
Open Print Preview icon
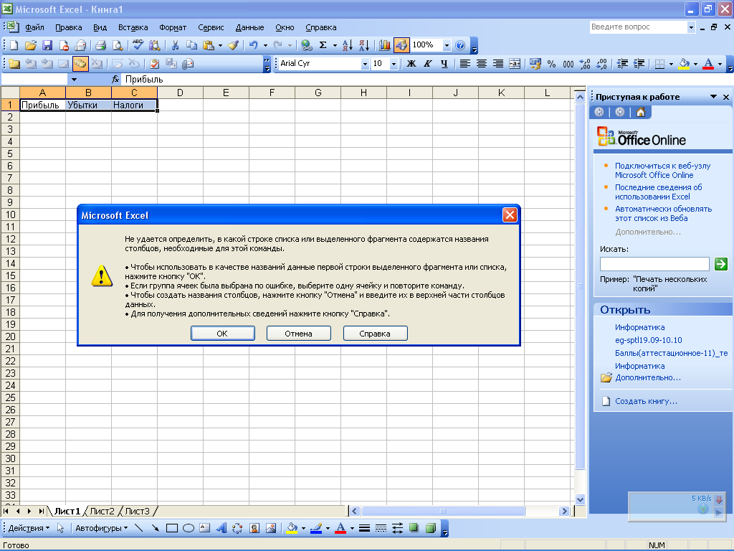(118, 45)
